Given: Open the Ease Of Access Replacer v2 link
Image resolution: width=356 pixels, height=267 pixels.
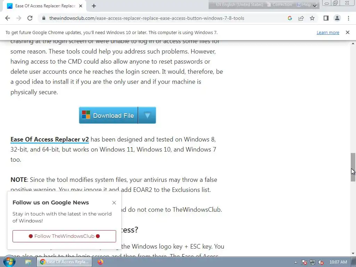Looking at the screenshot, I should [49, 139].
